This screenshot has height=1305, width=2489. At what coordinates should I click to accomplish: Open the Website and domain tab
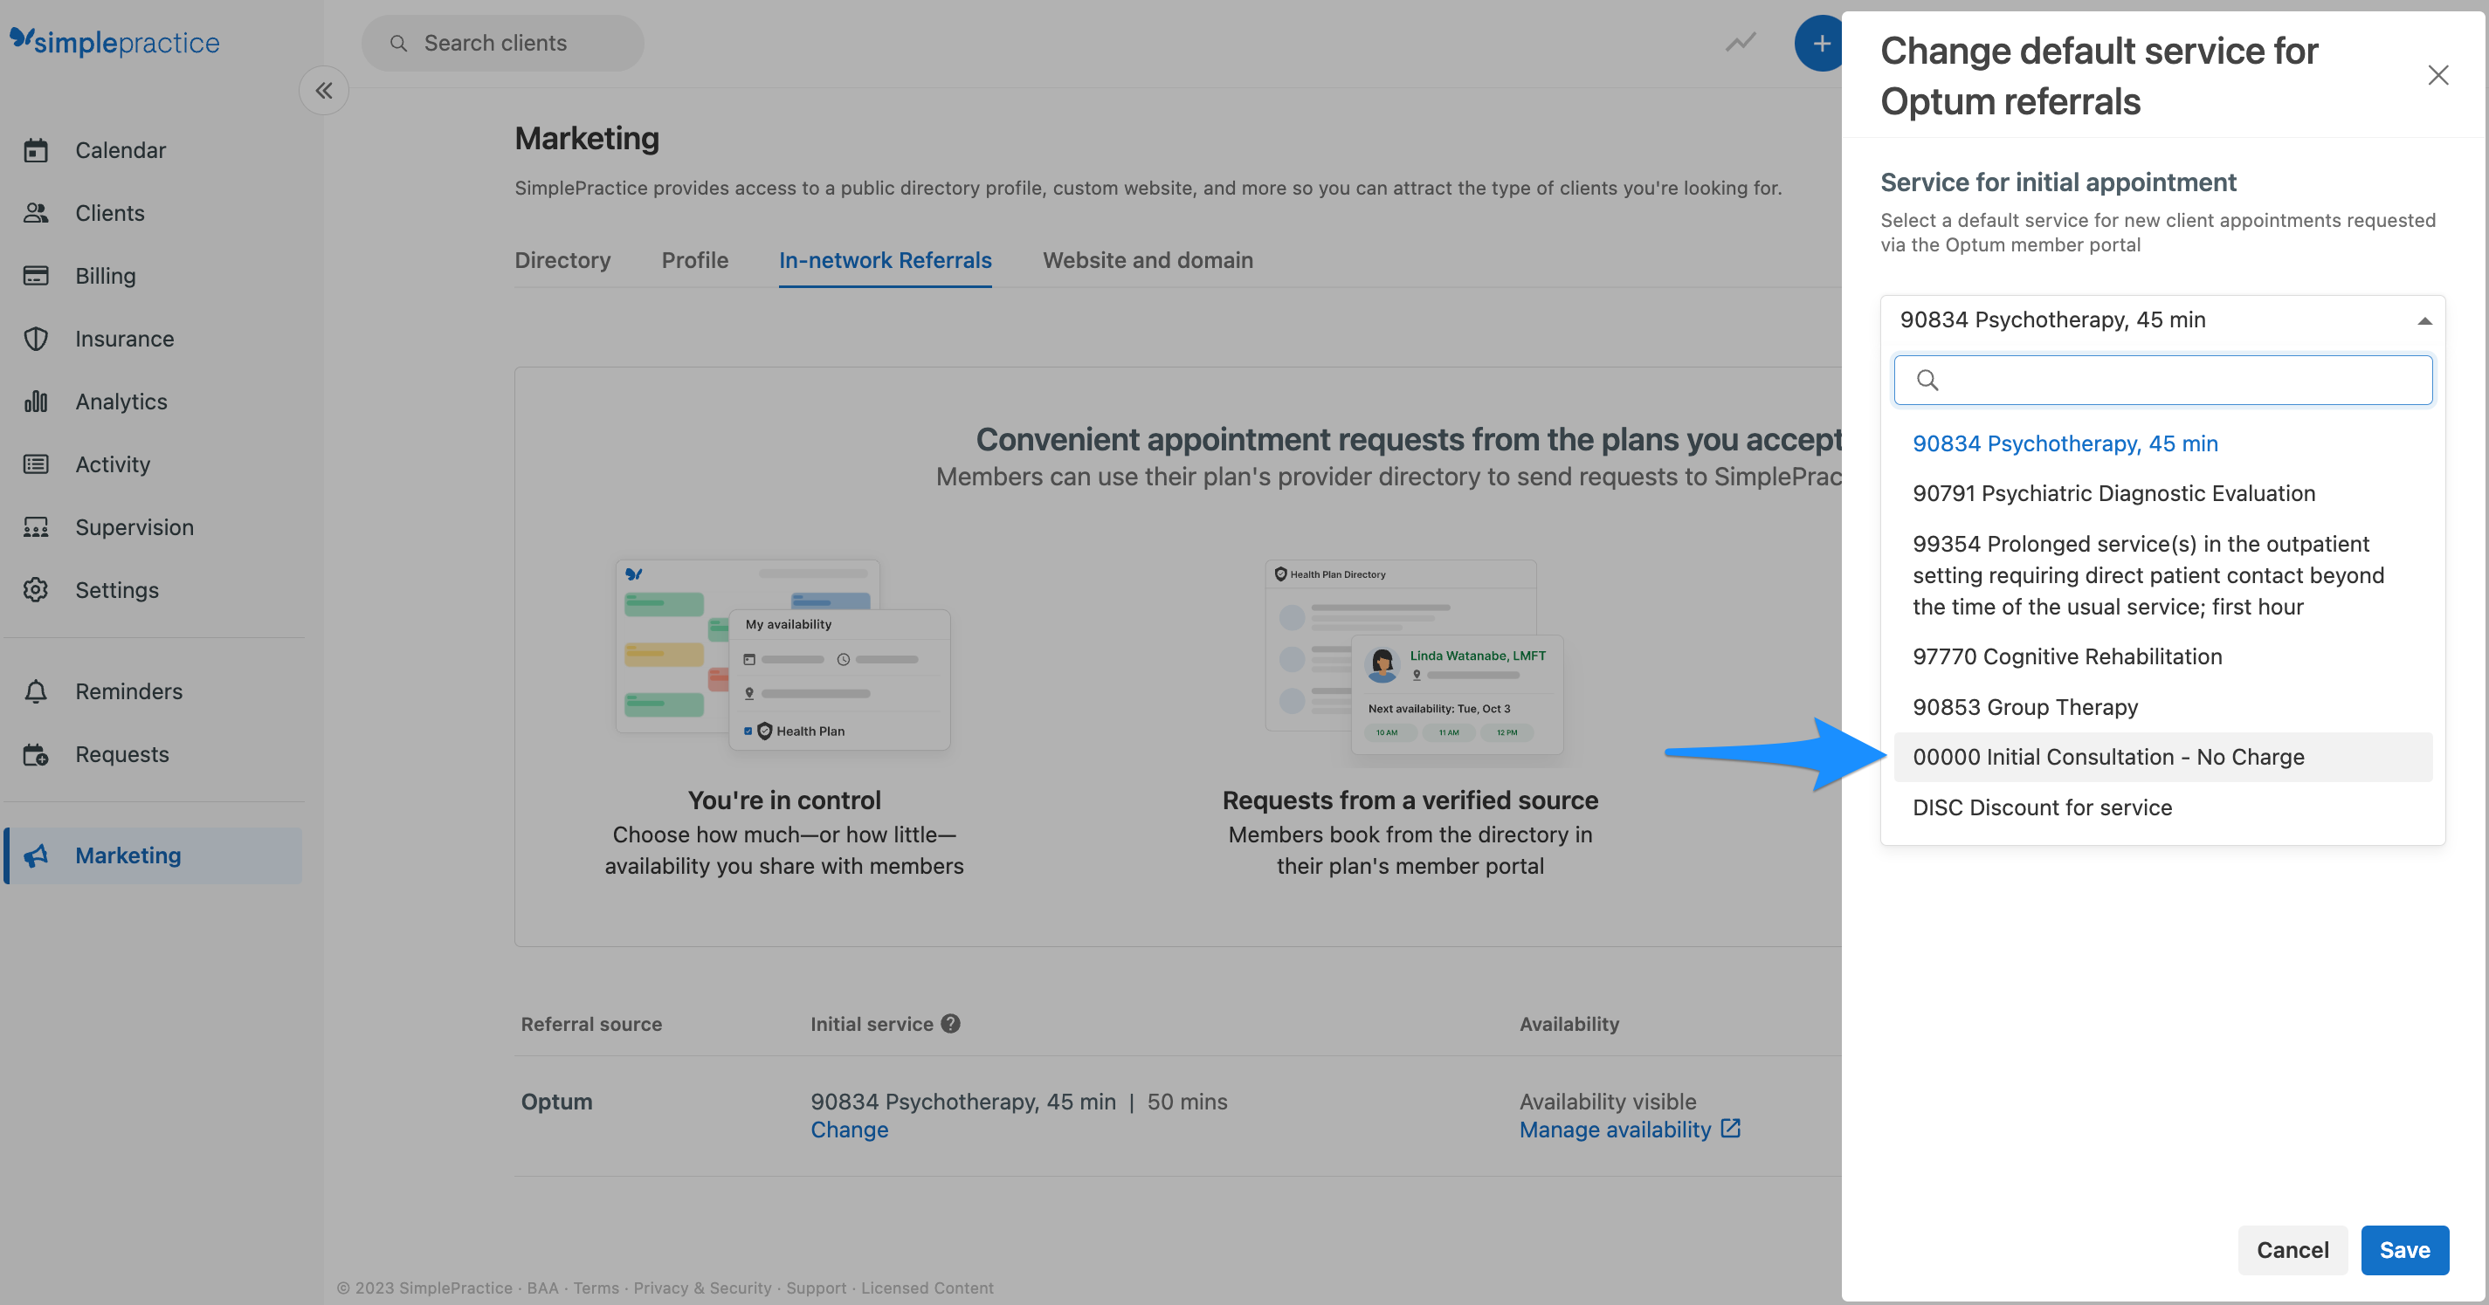pyautogui.click(x=1148, y=260)
